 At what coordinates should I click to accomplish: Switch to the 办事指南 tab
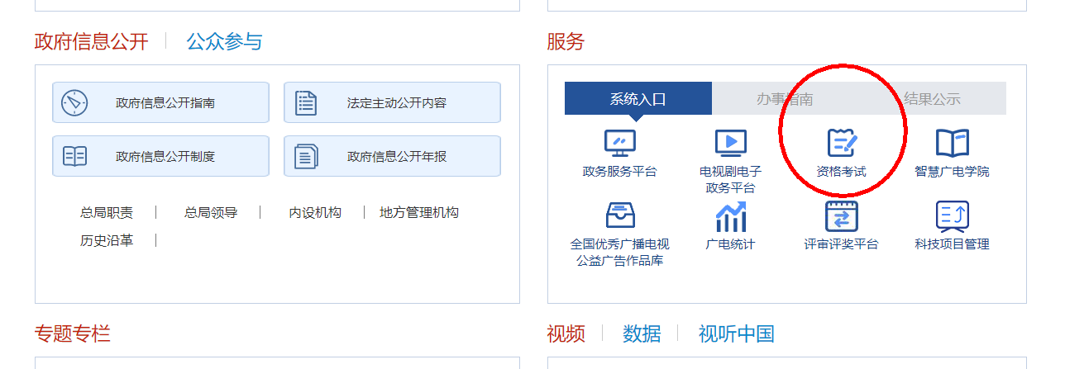pyautogui.click(x=785, y=98)
